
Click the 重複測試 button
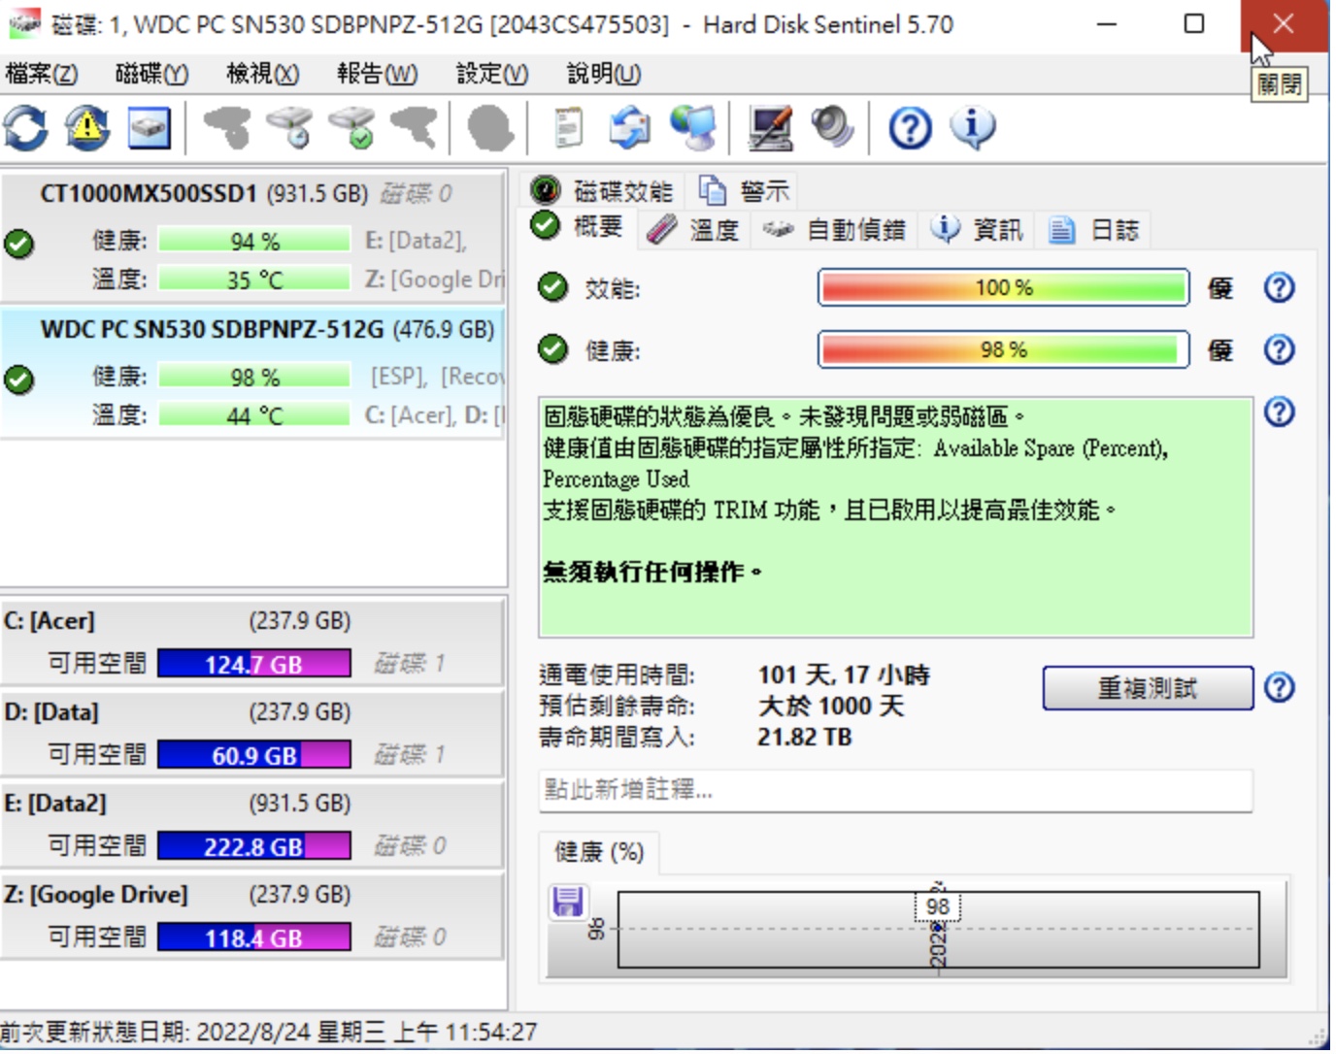[1148, 688]
